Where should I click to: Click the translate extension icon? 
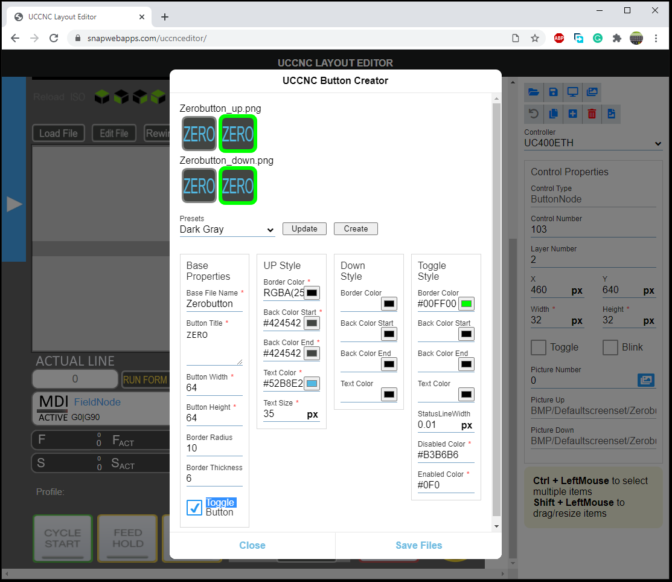(x=578, y=38)
